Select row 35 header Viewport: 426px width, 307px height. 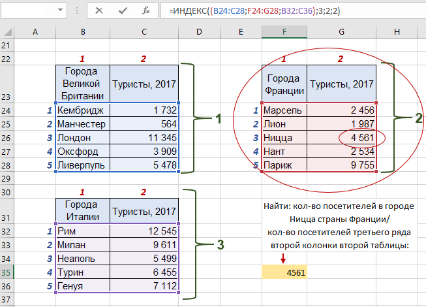(x=7, y=272)
